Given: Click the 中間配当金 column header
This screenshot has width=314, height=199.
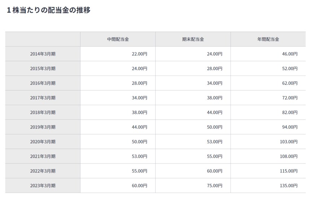Looking at the screenshot, I should point(118,39).
